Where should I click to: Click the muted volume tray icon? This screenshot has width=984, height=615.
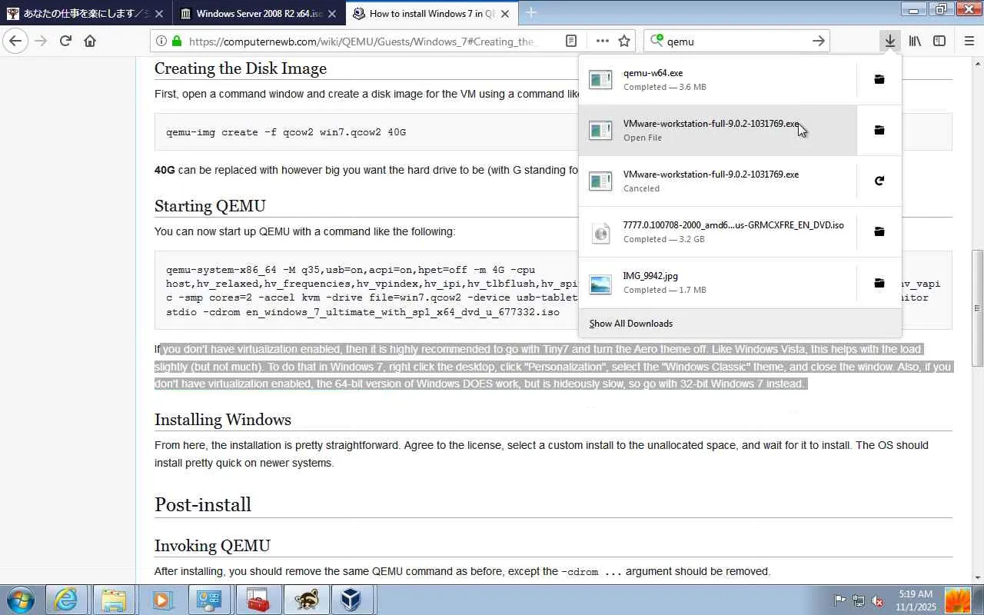point(877,600)
